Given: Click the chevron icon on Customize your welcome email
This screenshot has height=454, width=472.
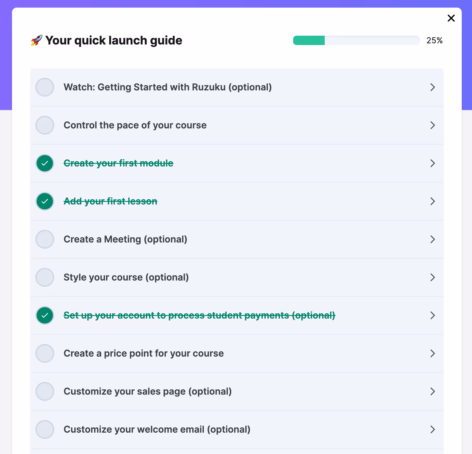Looking at the screenshot, I should point(432,429).
